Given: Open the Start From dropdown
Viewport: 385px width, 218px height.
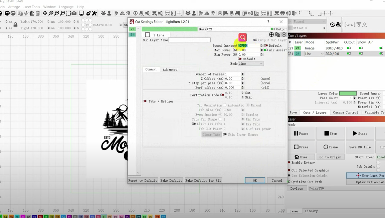Looking at the screenshot, I should point(380,157).
